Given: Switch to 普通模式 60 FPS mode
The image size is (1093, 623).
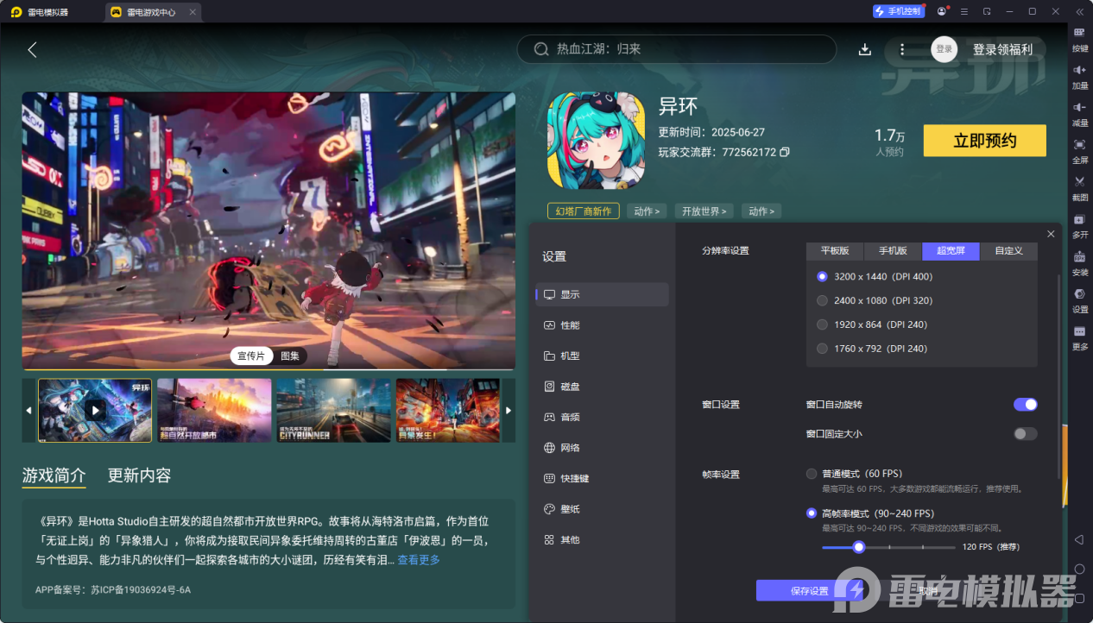Looking at the screenshot, I should 812,473.
